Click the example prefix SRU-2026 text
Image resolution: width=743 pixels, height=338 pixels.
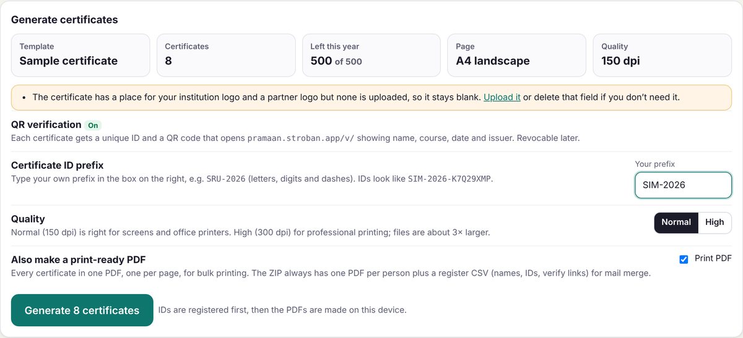[x=227, y=179]
